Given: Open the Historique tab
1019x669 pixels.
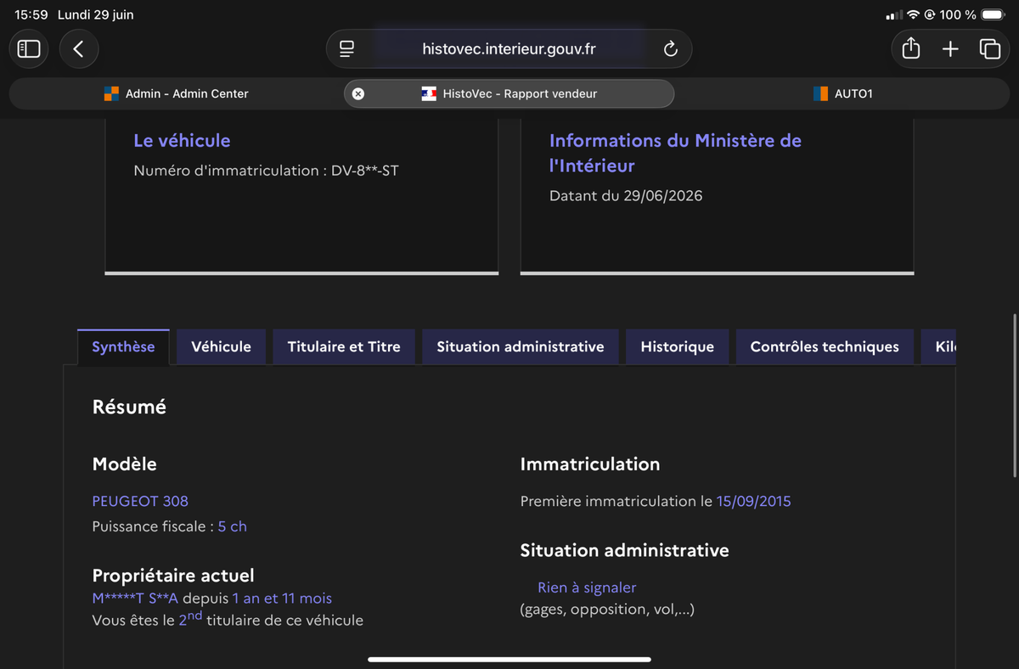Looking at the screenshot, I should coord(677,346).
